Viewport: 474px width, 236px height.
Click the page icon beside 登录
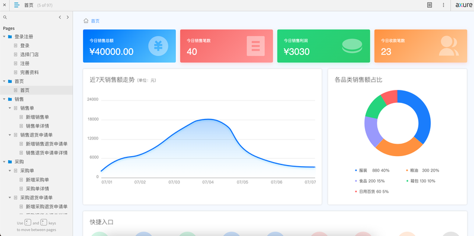(15, 46)
